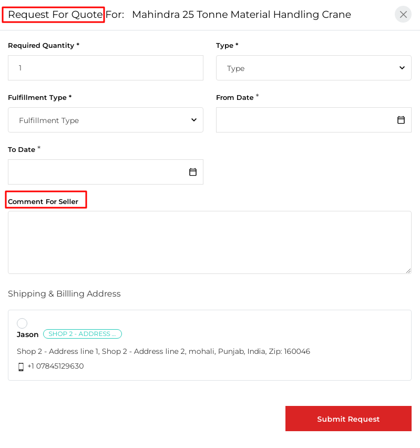Click the Shop 2 address line text
Screen dimensions: 420x448
click(163, 351)
